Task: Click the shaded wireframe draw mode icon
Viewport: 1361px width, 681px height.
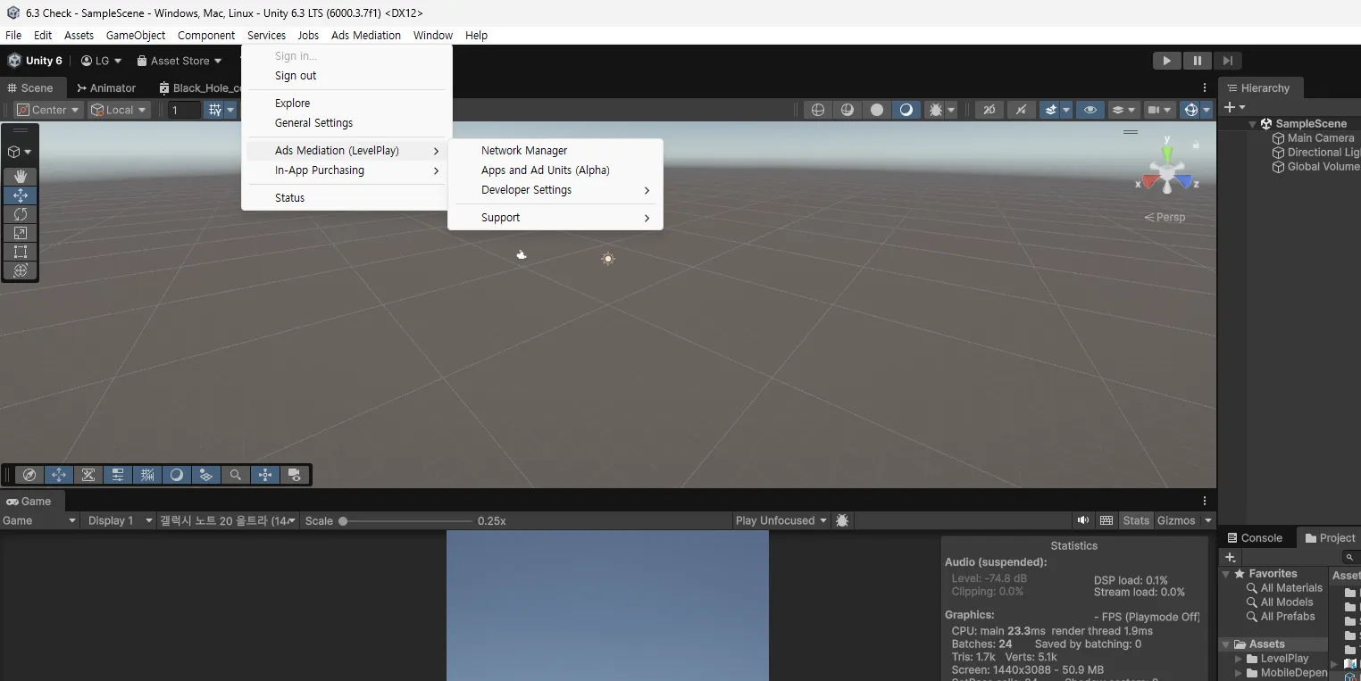Action: point(847,110)
